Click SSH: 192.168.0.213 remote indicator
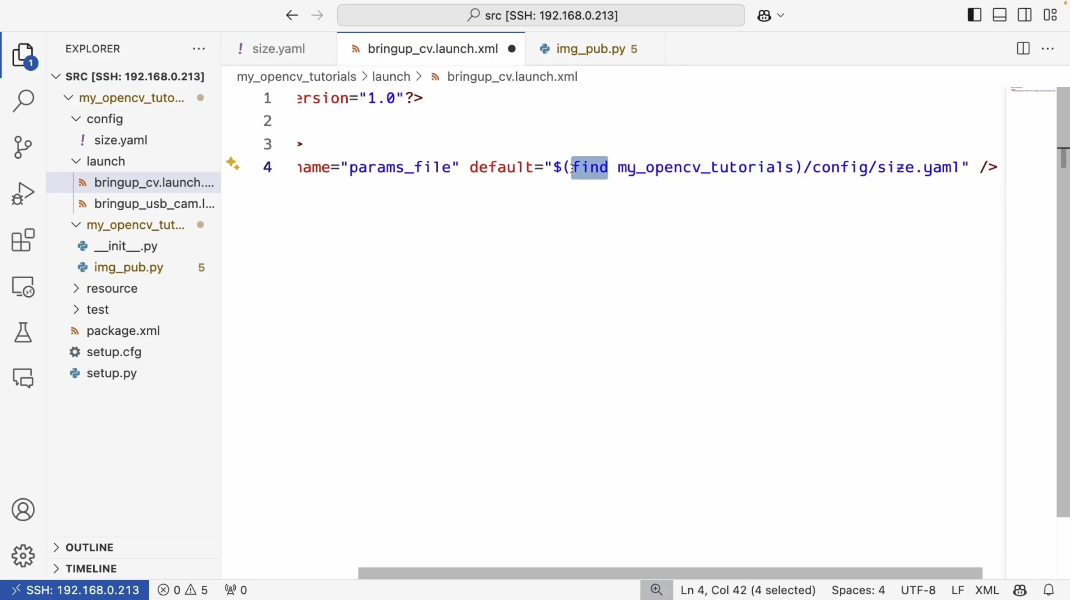Image resolution: width=1070 pixels, height=600 pixels. 75,590
